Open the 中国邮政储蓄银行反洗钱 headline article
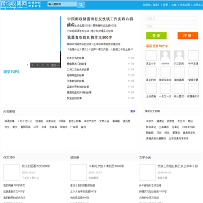Image resolution: width=203 pixels, height=203 pixels. [100, 21]
